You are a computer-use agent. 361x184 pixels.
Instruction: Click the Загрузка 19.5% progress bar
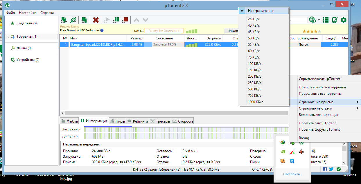165,45
